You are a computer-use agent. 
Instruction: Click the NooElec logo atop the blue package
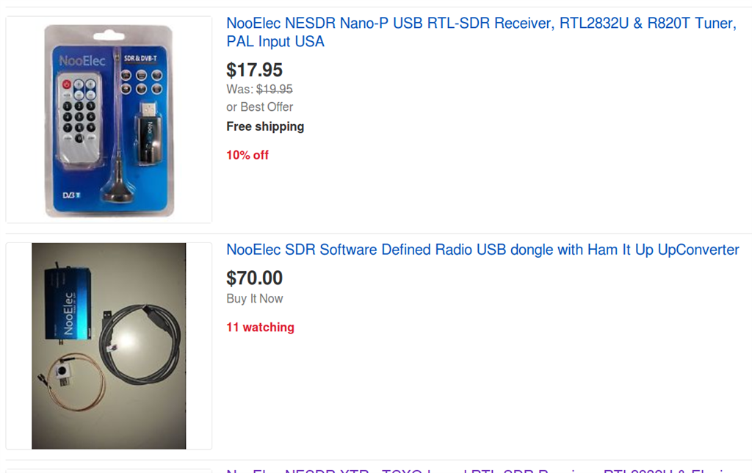coord(82,60)
